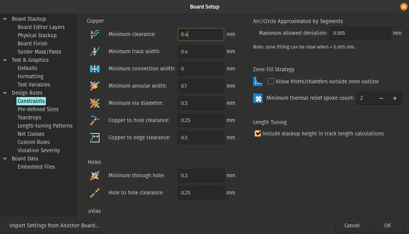Click the copper to hole clearance icon
Image resolution: width=409 pixels, height=234 pixels.
click(x=94, y=120)
